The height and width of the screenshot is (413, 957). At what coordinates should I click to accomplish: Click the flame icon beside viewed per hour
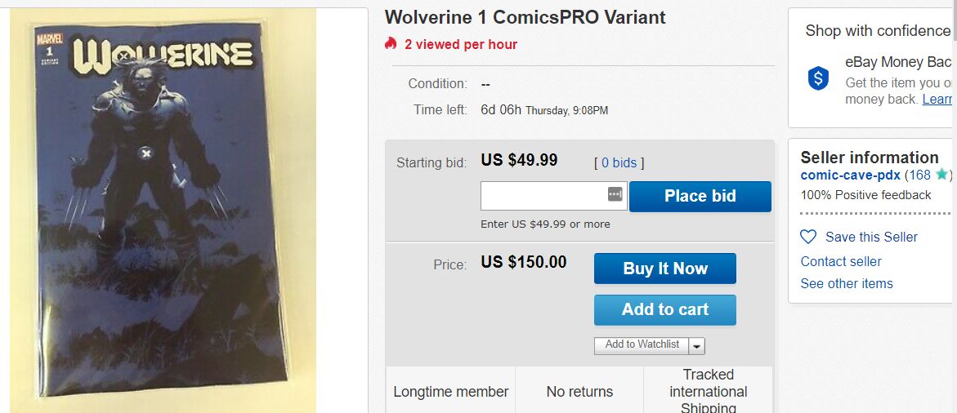(391, 44)
